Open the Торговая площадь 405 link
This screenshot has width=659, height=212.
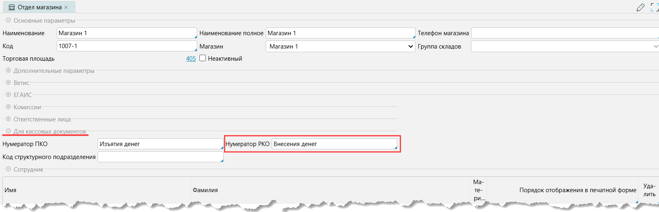pyautogui.click(x=191, y=59)
